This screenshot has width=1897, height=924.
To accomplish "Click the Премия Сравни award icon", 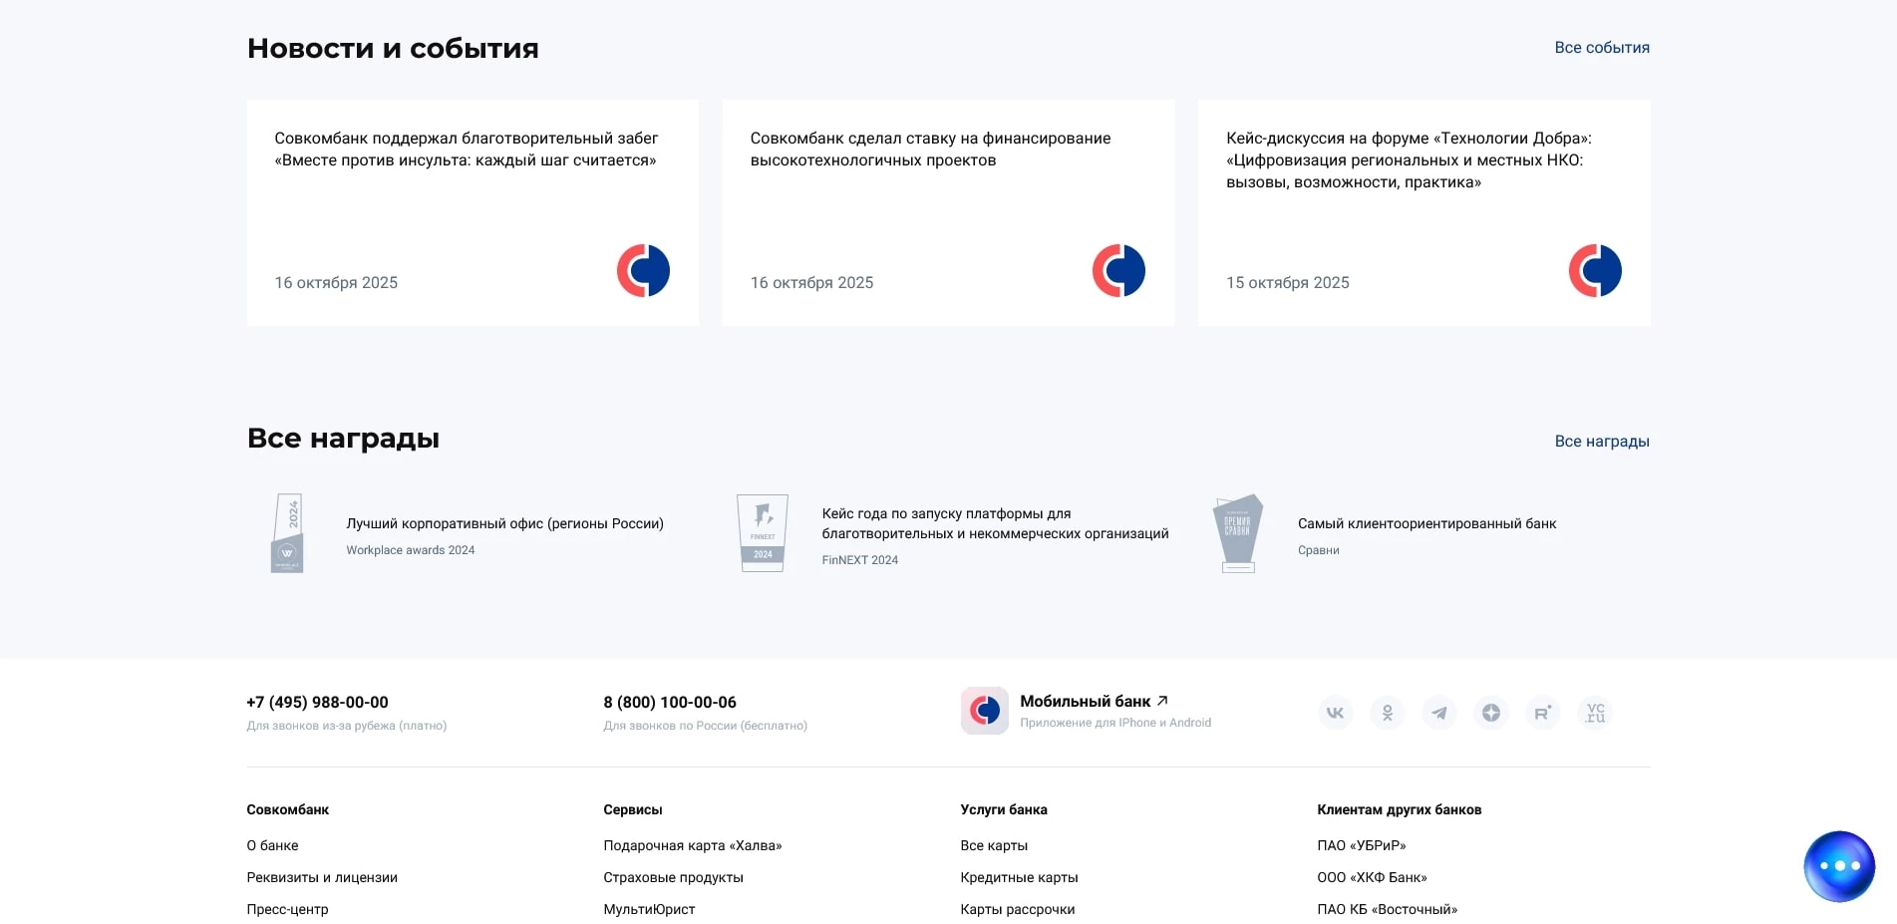I will click(x=1239, y=533).
